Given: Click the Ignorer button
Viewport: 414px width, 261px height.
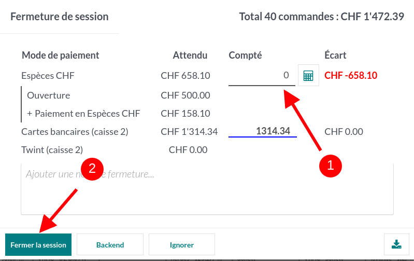Looking at the screenshot, I should [x=181, y=245].
